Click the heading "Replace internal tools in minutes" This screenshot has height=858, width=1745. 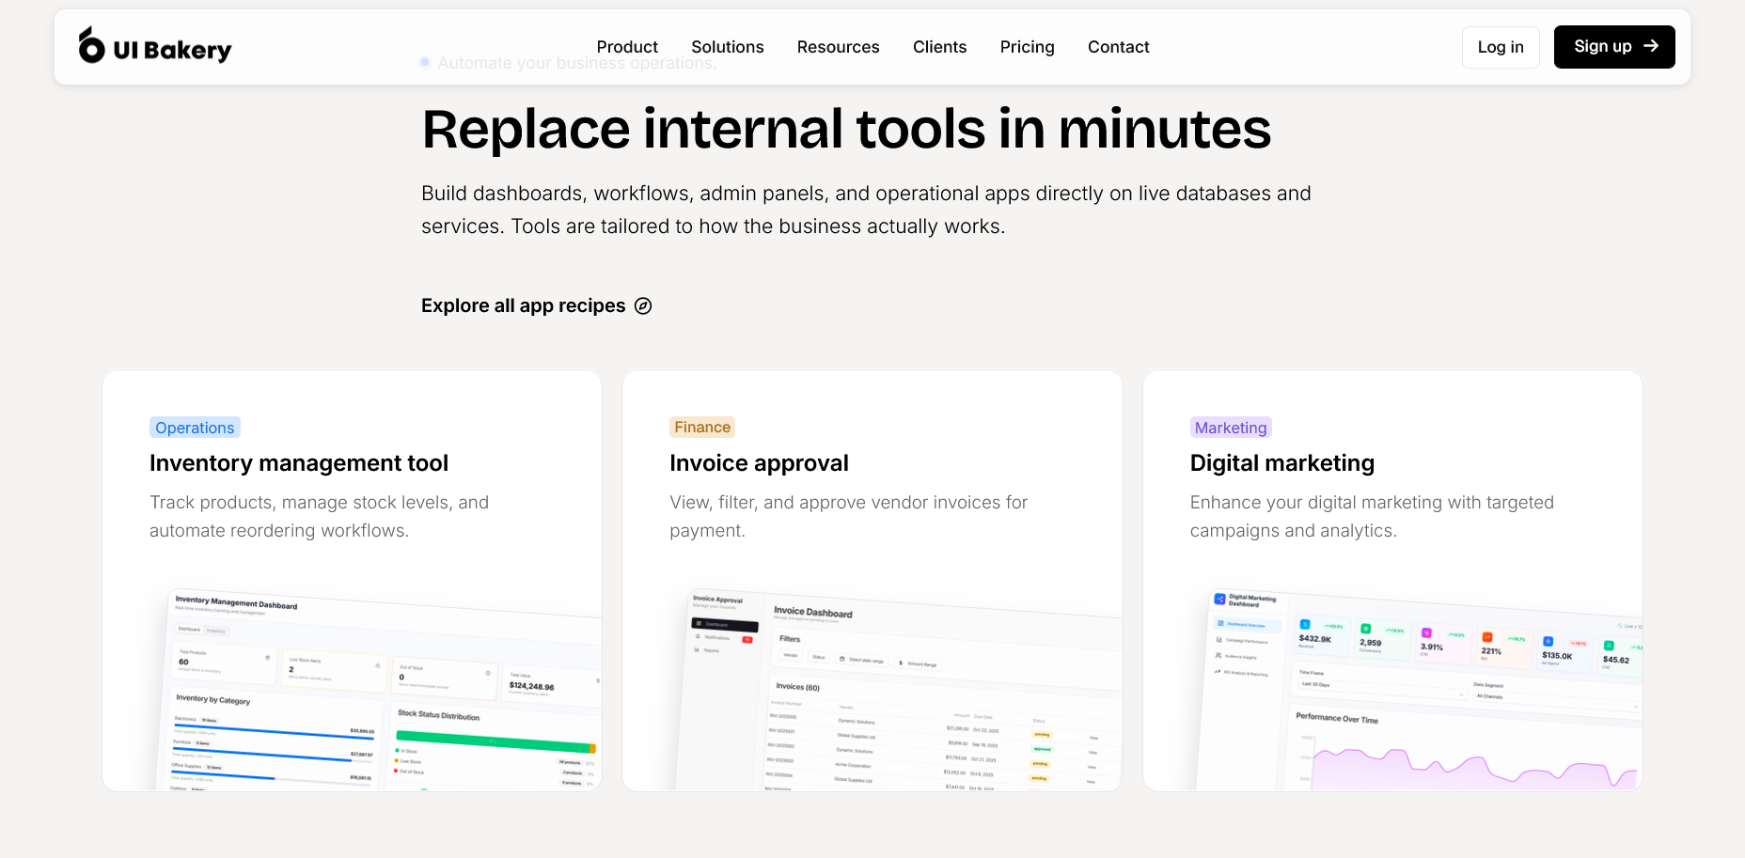(846, 129)
